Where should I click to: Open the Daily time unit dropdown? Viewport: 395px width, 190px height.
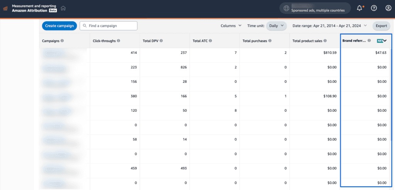coord(276,26)
